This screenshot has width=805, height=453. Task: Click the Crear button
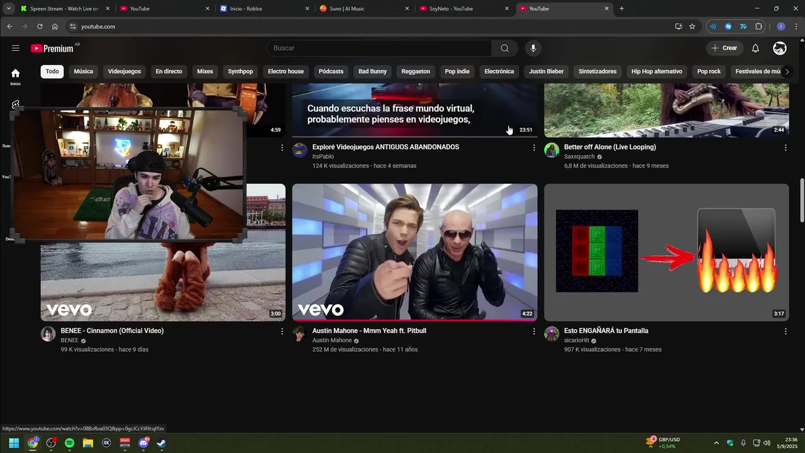pos(724,48)
